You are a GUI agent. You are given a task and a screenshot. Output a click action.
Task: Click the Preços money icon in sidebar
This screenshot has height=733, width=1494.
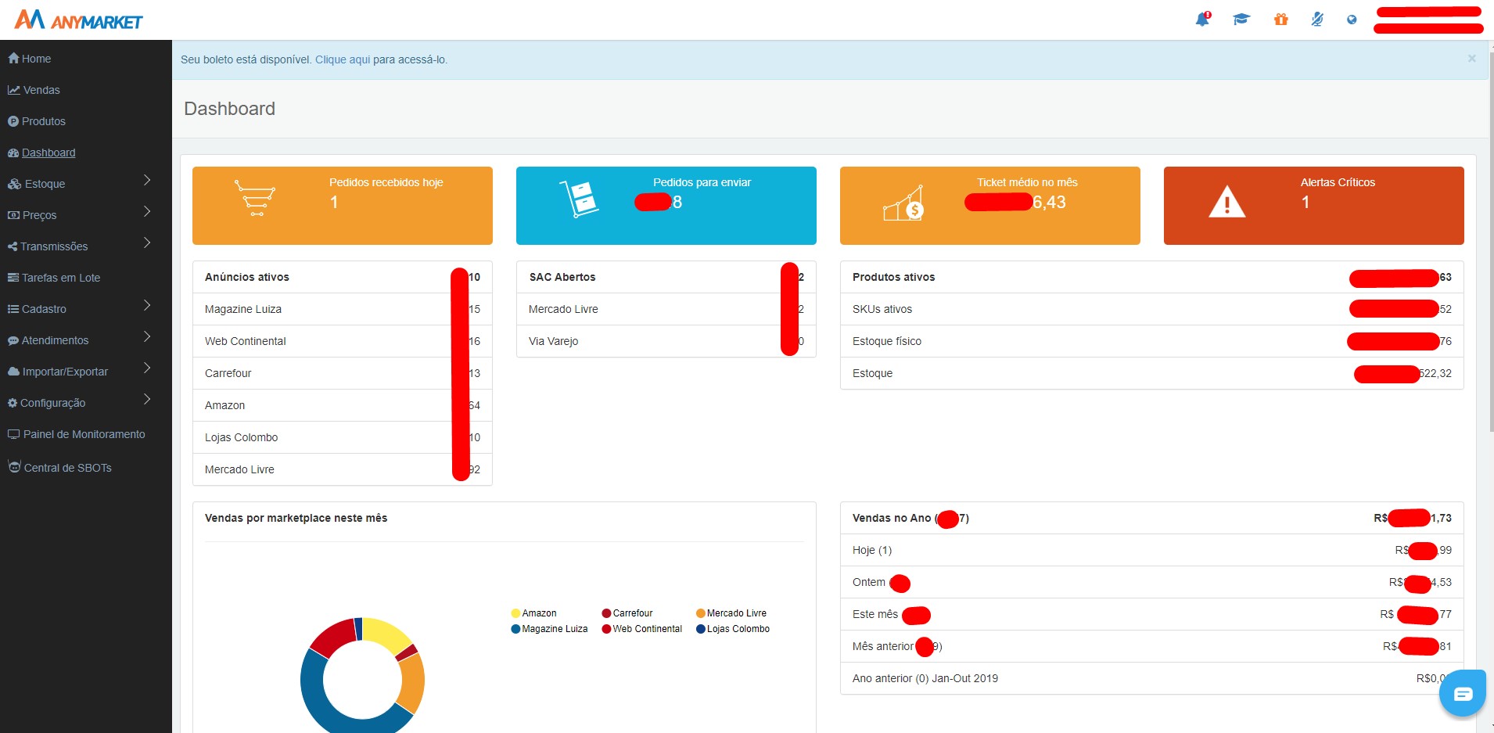pos(13,215)
